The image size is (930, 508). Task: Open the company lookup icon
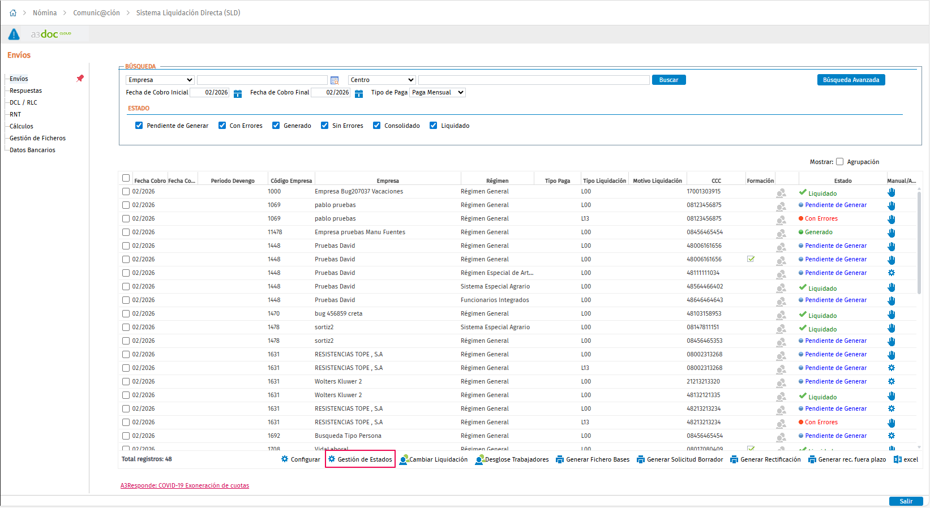click(x=335, y=80)
